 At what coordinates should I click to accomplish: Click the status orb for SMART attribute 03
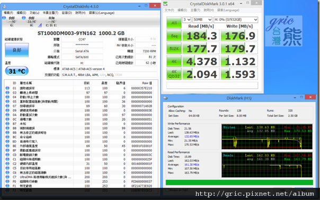7,93
